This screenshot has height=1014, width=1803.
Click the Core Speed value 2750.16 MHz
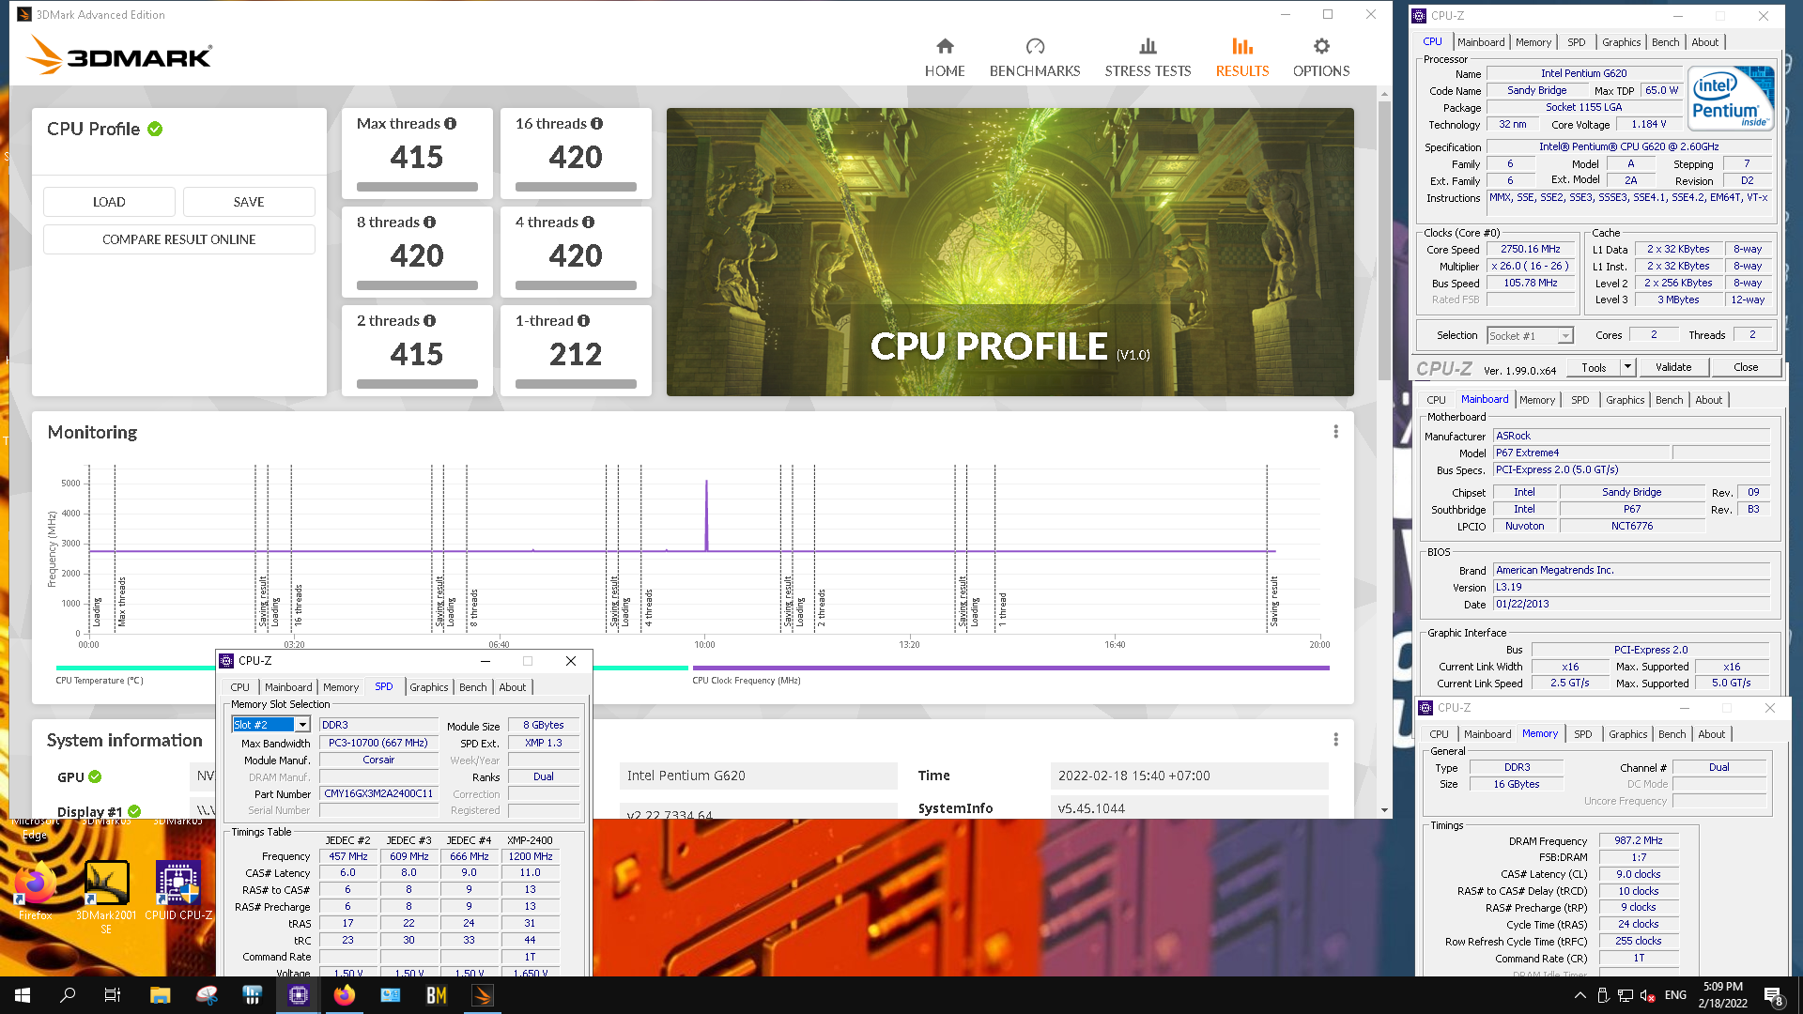click(1530, 250)
